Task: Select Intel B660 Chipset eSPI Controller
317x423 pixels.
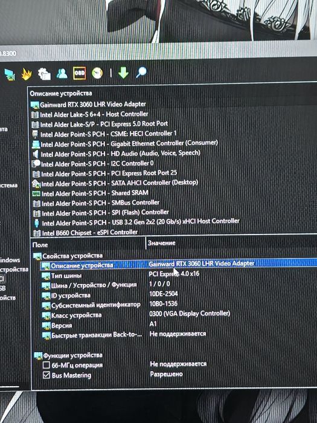Action: click(x=90, y=232)
